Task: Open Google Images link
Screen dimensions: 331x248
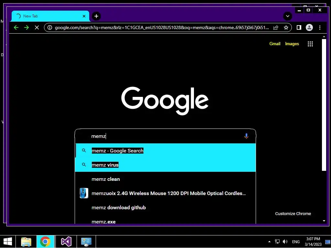Action: pyautogui.click(x=292, y=44)
